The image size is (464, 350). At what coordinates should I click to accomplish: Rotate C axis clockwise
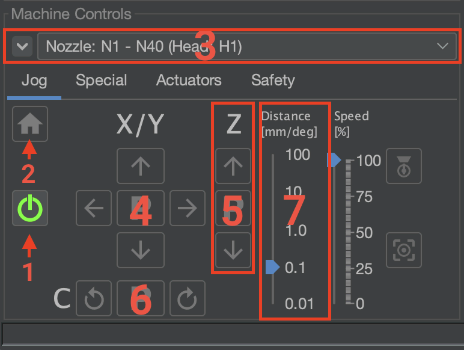point(187,299)
